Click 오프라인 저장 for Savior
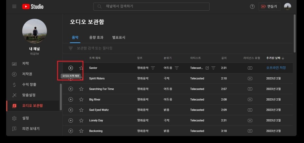Viewport: 304px width, 143px height. coord(276,68)
